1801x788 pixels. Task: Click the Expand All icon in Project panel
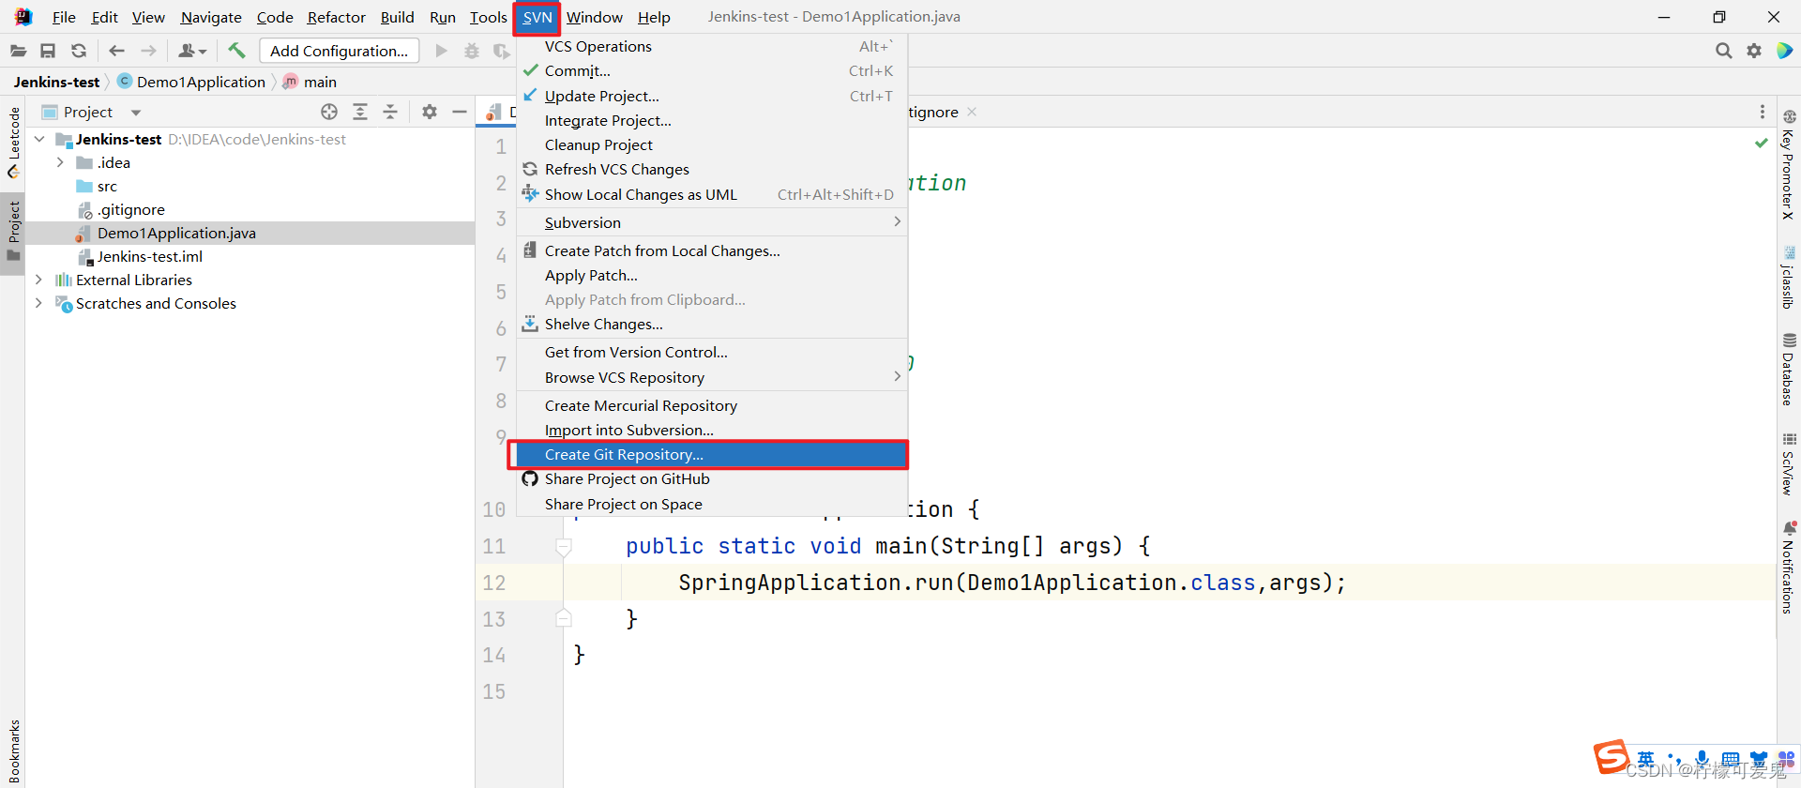point(360,112)
